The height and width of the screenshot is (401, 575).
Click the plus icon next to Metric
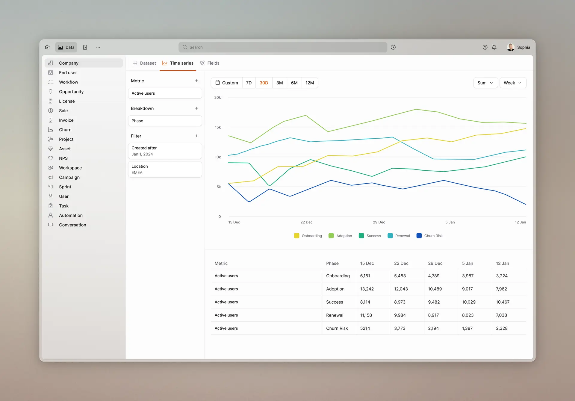pyautogui.click(x=196, y=81)
